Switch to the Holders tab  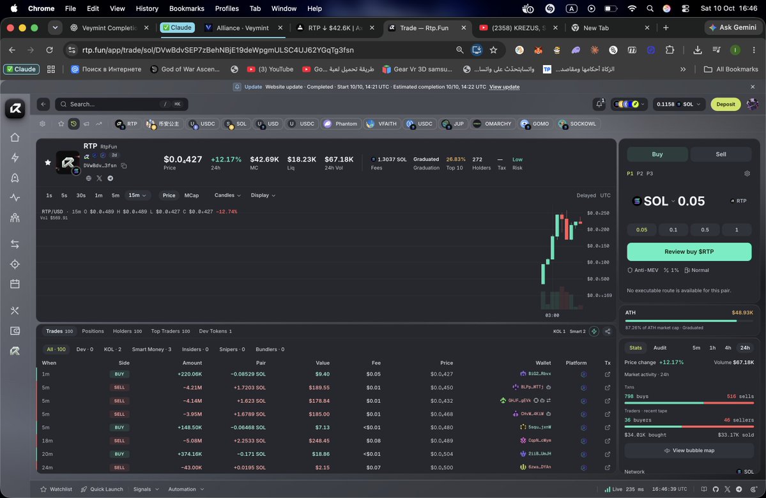[127, 331]
